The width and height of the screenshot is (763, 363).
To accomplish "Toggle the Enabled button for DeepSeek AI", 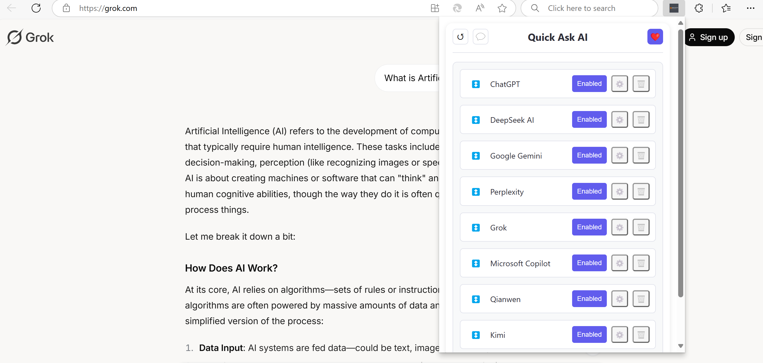I will [589, 119].
